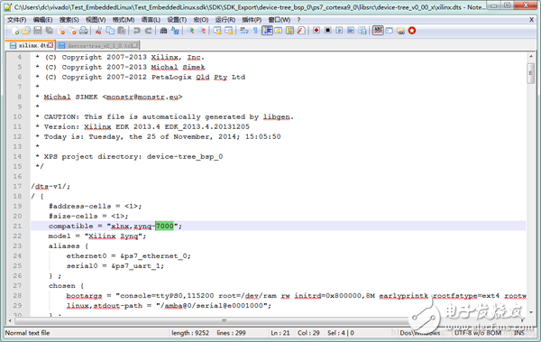Viewport: 541px width, 342px height.
Task: Switch to the device-tree_v2_1_0.tcl tab
Action: pos(98,45)
